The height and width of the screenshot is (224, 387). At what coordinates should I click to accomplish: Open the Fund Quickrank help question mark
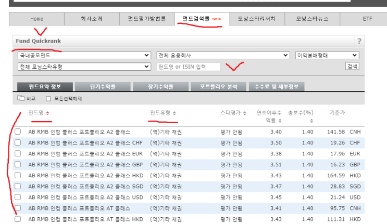point(359,41)
